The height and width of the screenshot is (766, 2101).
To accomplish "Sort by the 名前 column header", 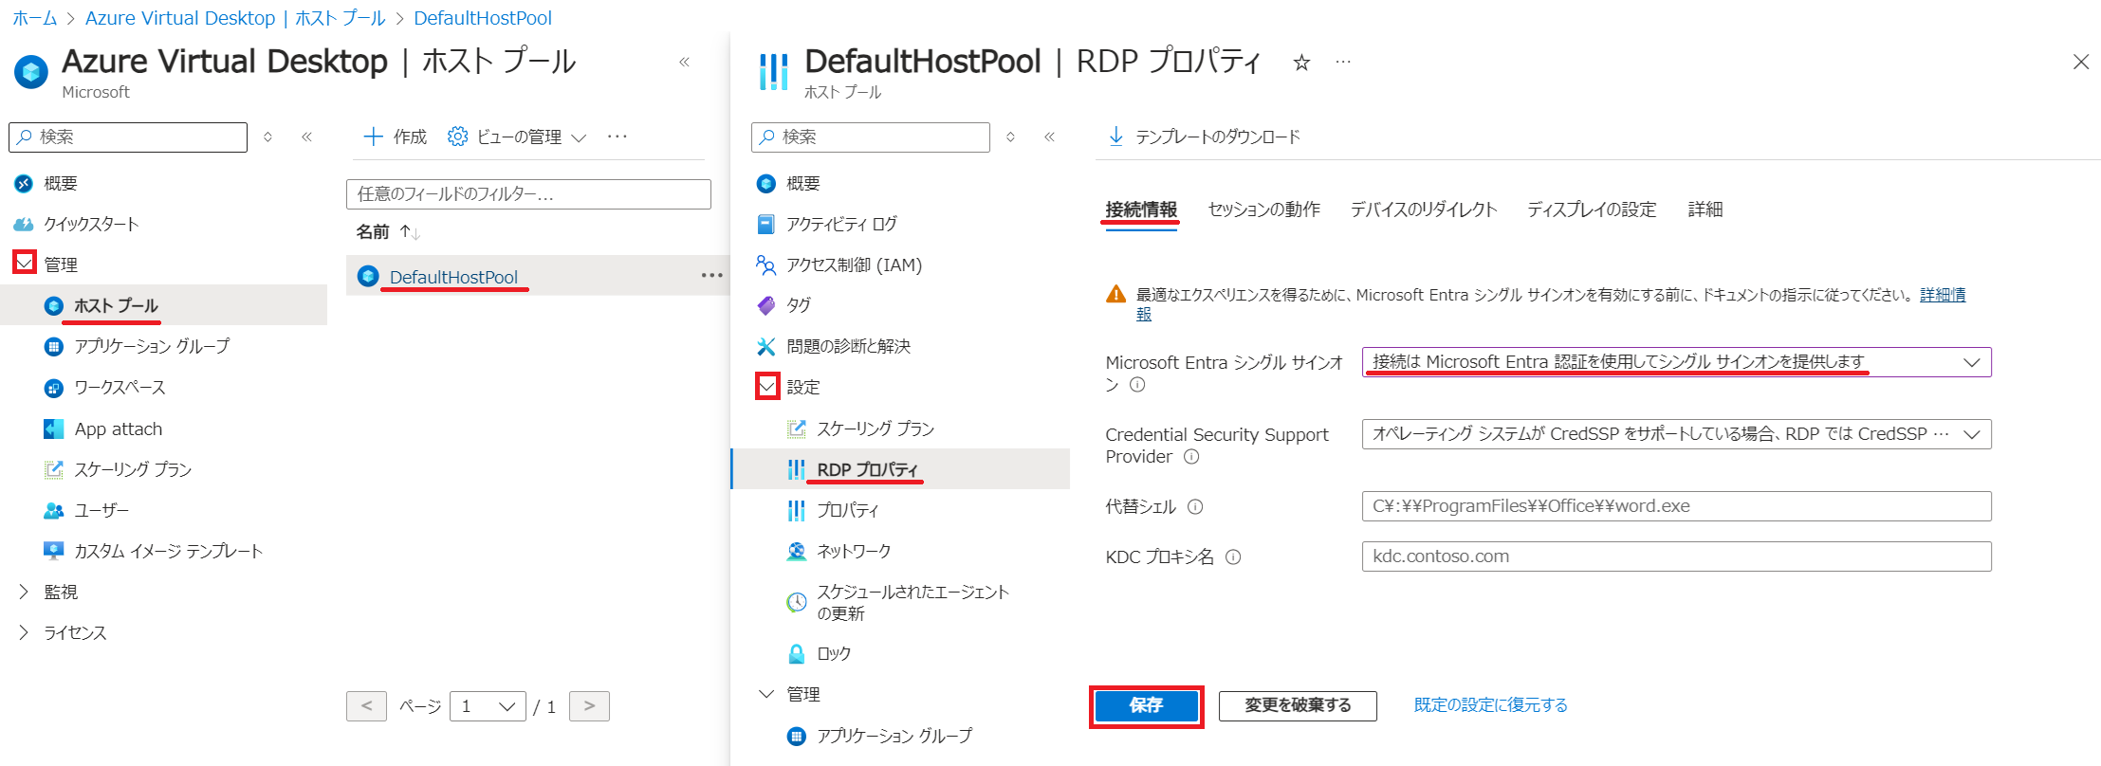I will click(373, 231).
